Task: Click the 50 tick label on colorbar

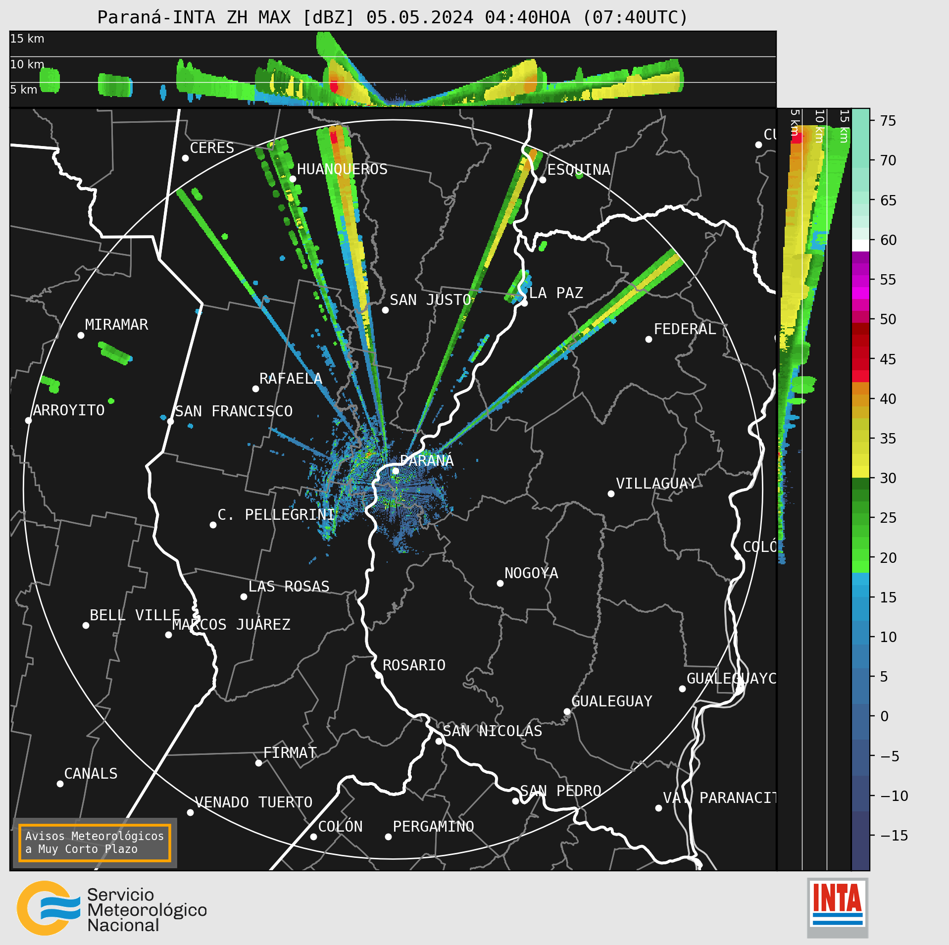Action: coord(888,319)
